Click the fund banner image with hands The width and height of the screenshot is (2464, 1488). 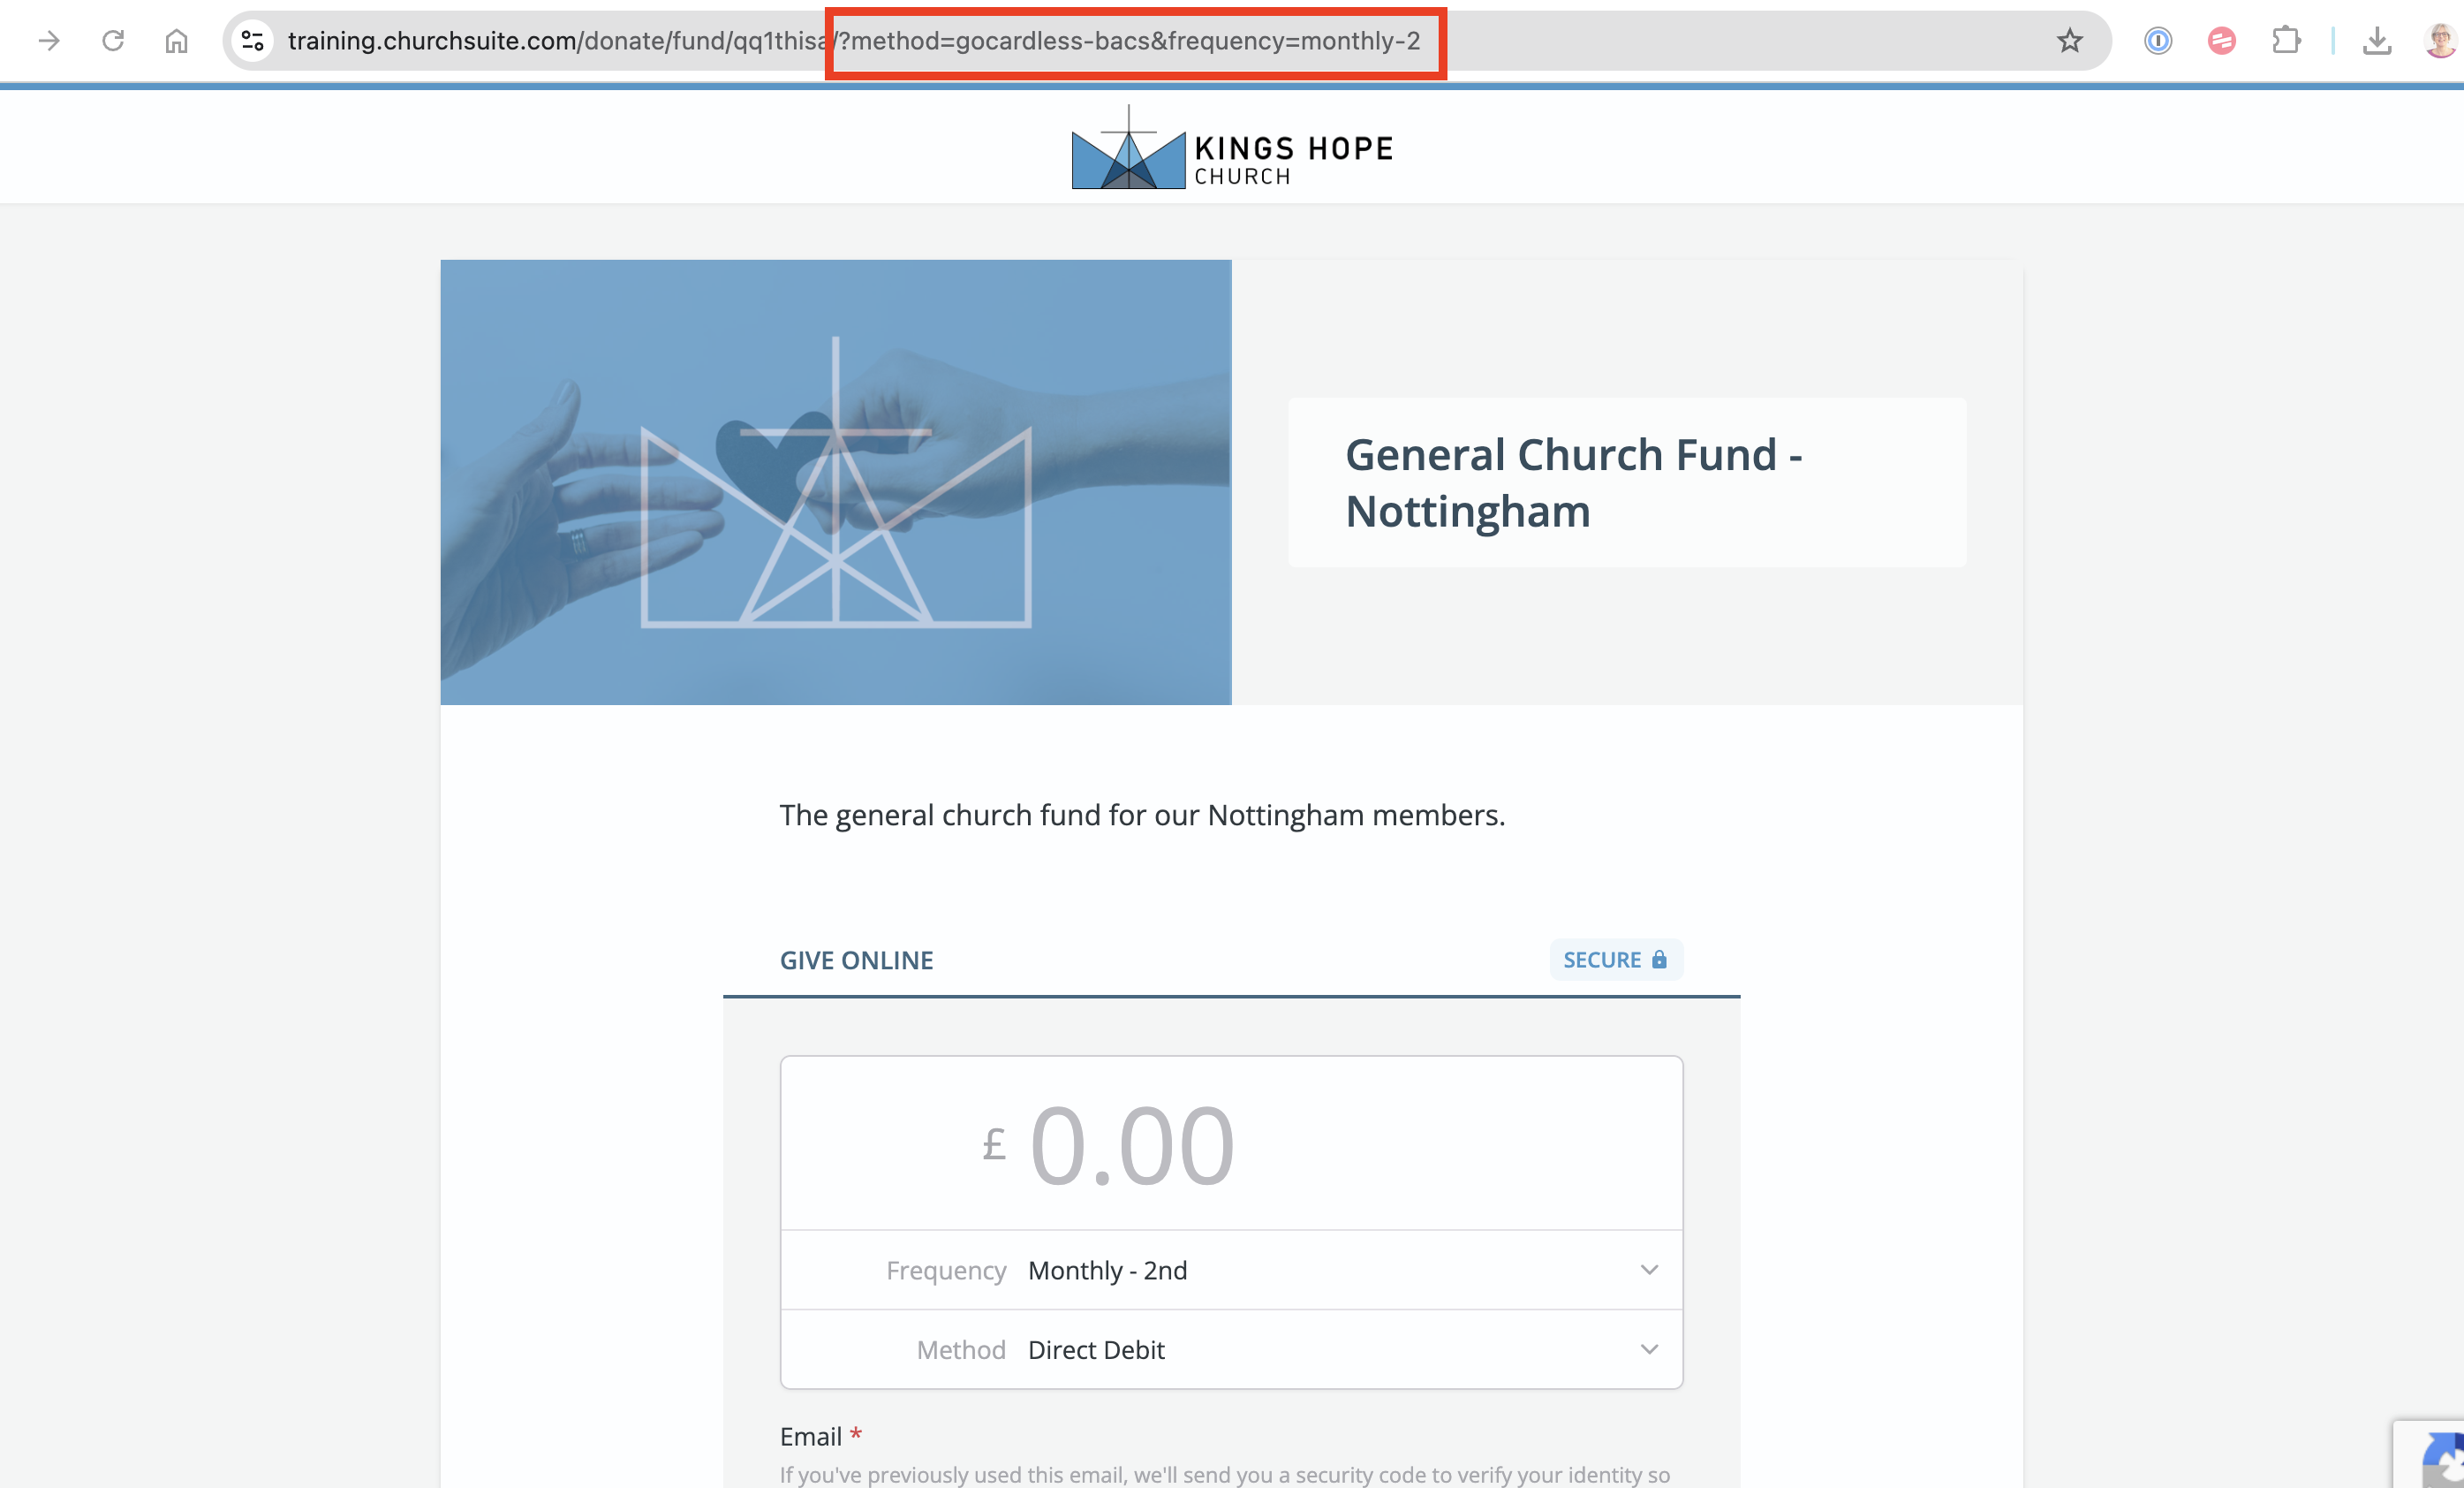pos(836,482)
